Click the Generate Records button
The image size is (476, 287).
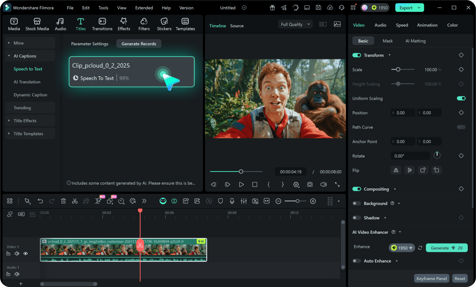click(x=139, y=43)
